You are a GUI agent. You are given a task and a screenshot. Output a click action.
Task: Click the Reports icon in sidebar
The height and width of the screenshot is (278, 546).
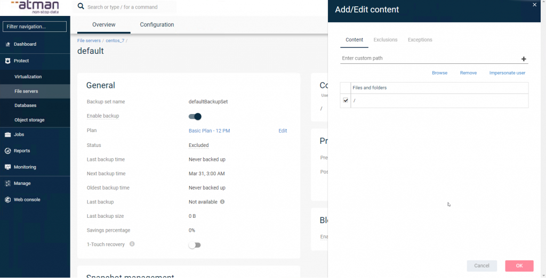[x=8, y=151]
